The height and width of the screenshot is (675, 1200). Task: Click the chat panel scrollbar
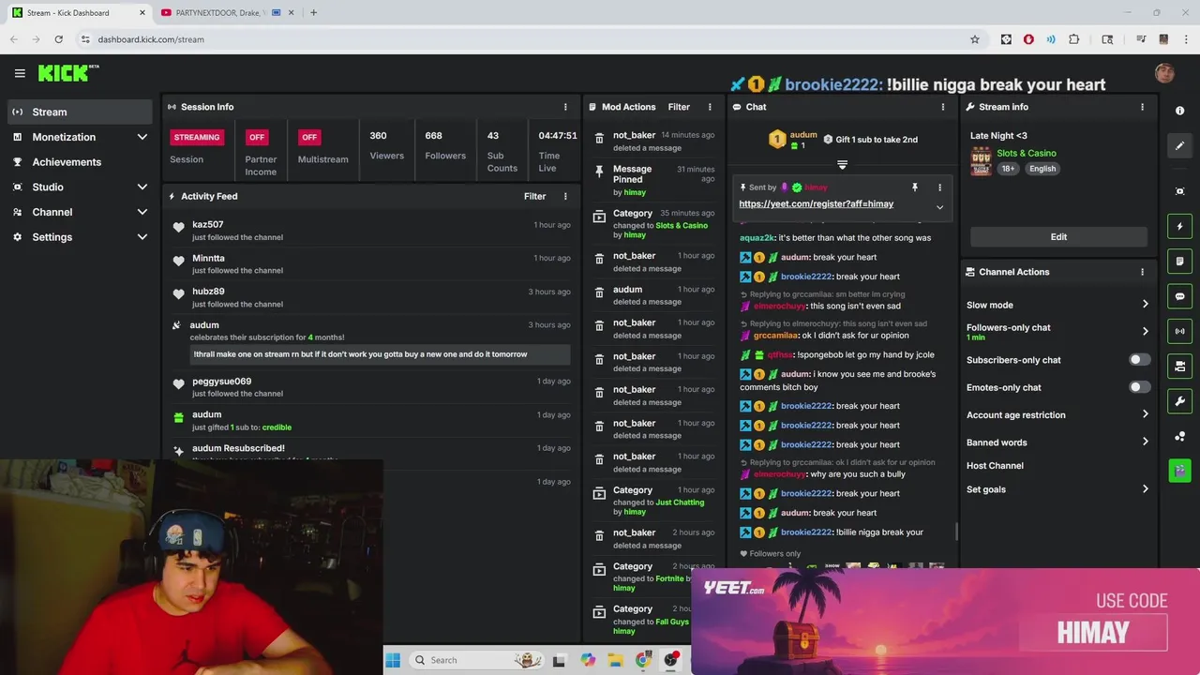(x=956, y=532)
